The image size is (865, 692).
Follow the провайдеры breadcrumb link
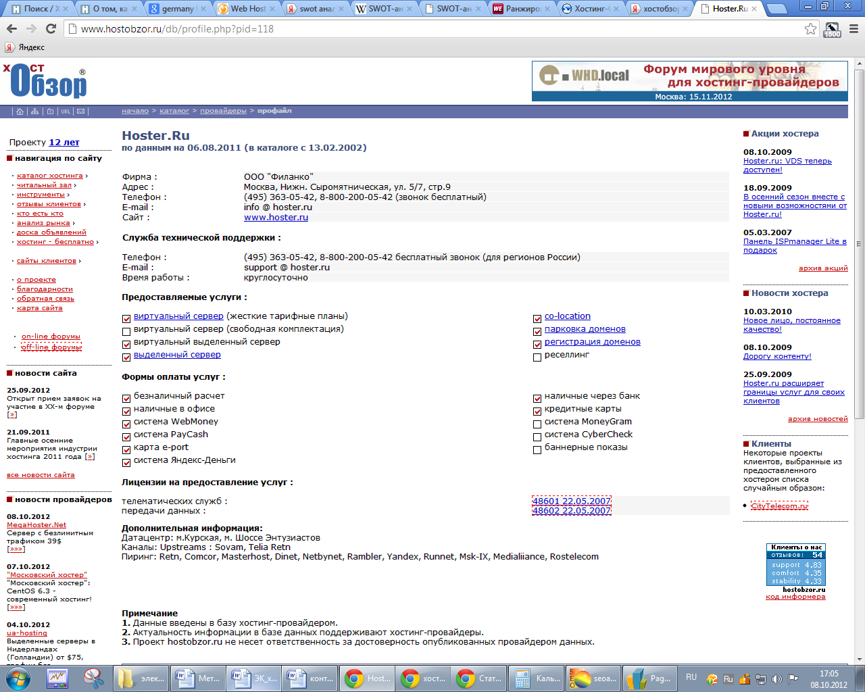pos(223,111)
